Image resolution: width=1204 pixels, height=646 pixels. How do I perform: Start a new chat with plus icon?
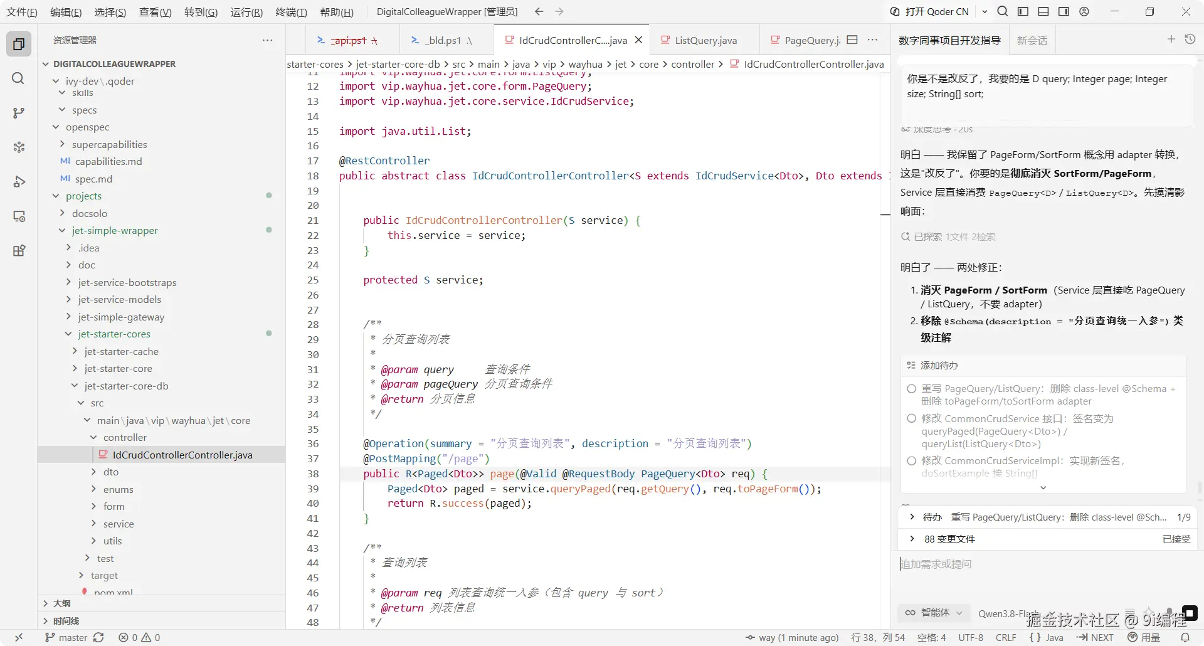pos(1171,40)
